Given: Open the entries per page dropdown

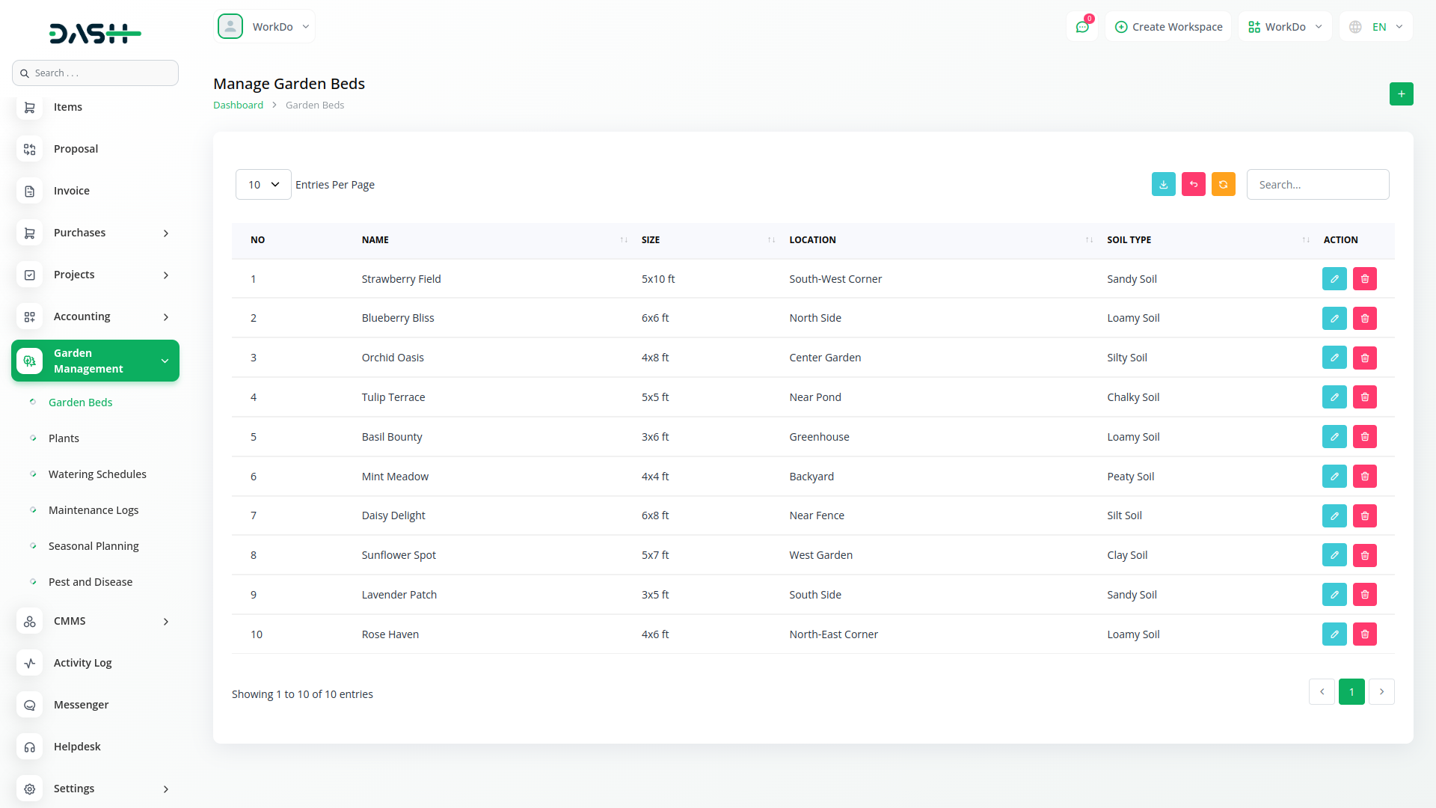Looking at the screenshot, I should [x=263, y=185].
